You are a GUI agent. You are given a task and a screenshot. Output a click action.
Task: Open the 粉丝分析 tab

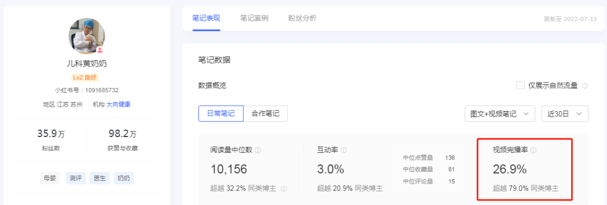click(x=302, y=18)
